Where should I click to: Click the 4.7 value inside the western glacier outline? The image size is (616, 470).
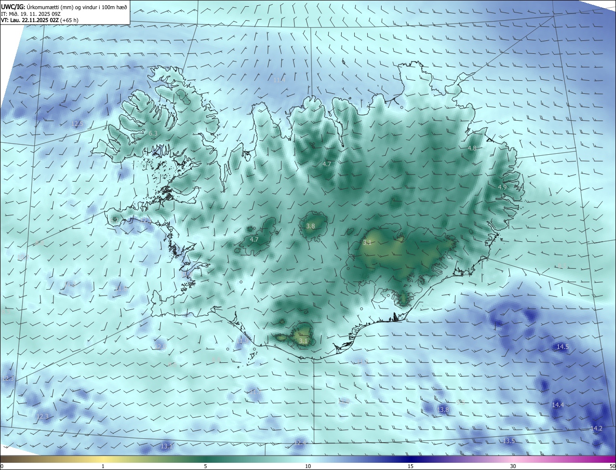click(x=254, y=239)
